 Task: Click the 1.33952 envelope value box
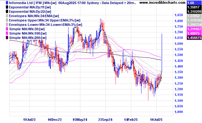pyautogui.click(x=194, y=16)
